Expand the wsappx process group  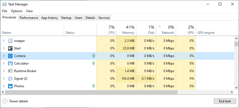coord(4,41)
